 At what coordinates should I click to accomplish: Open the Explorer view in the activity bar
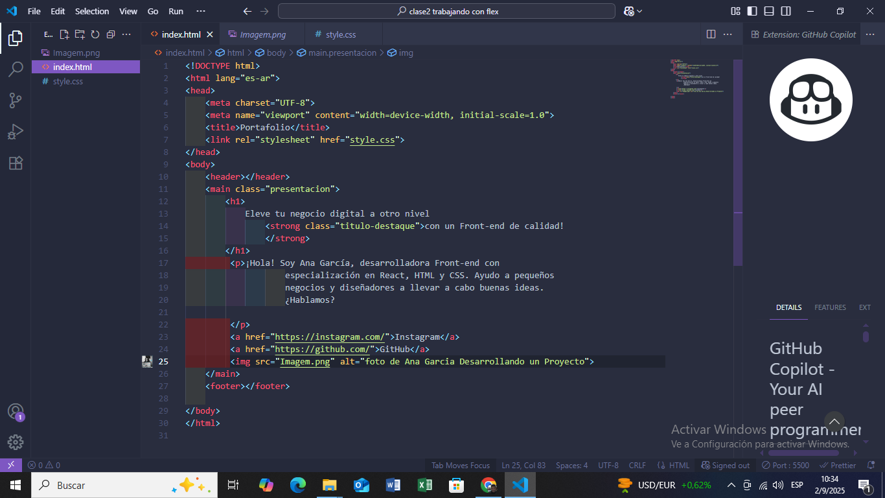tap(16, 38)
